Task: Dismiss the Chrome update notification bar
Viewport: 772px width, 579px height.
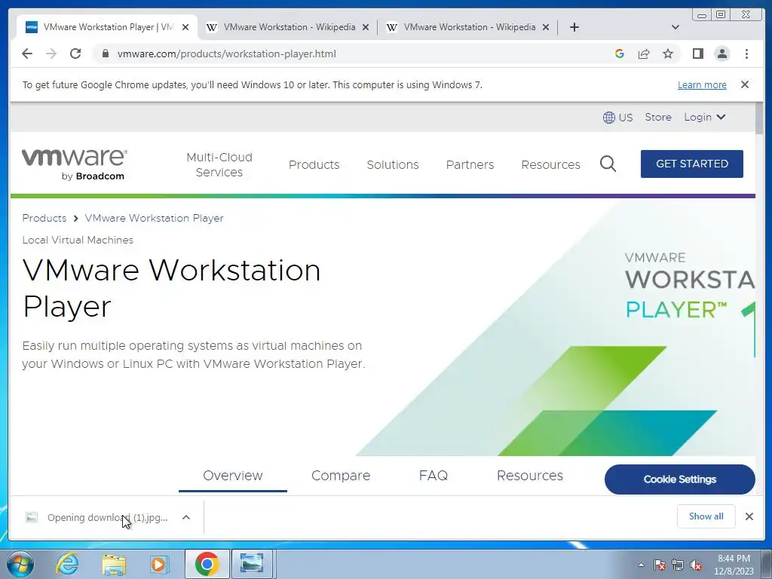Action: pyautogui.click(x=744, y=84)
